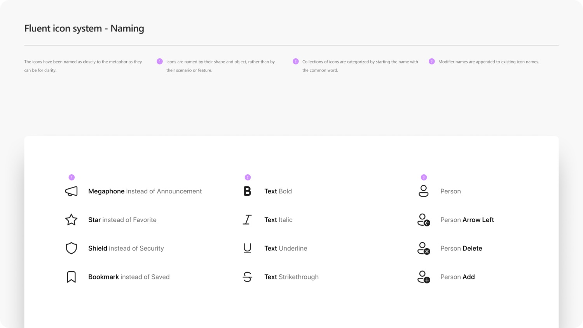583x328 pixels.
Task: Click the Text Strikethrough icon
Action: coord(248,277)
